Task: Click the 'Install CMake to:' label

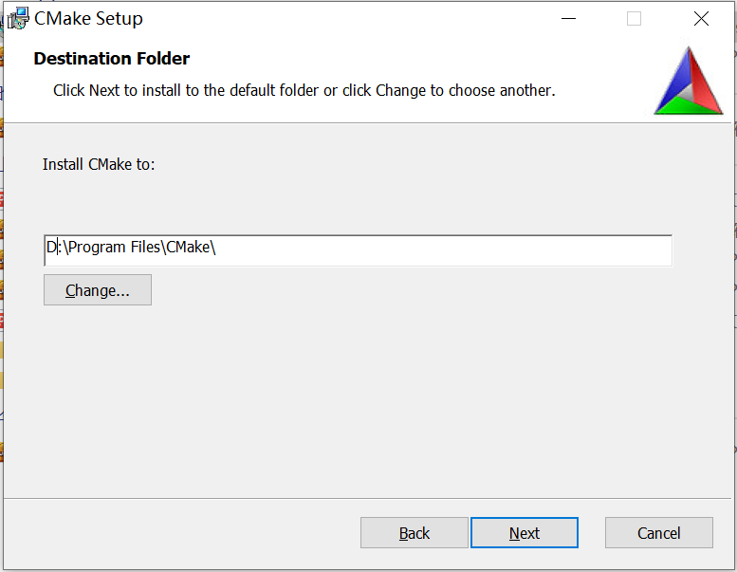Action: 99,164
